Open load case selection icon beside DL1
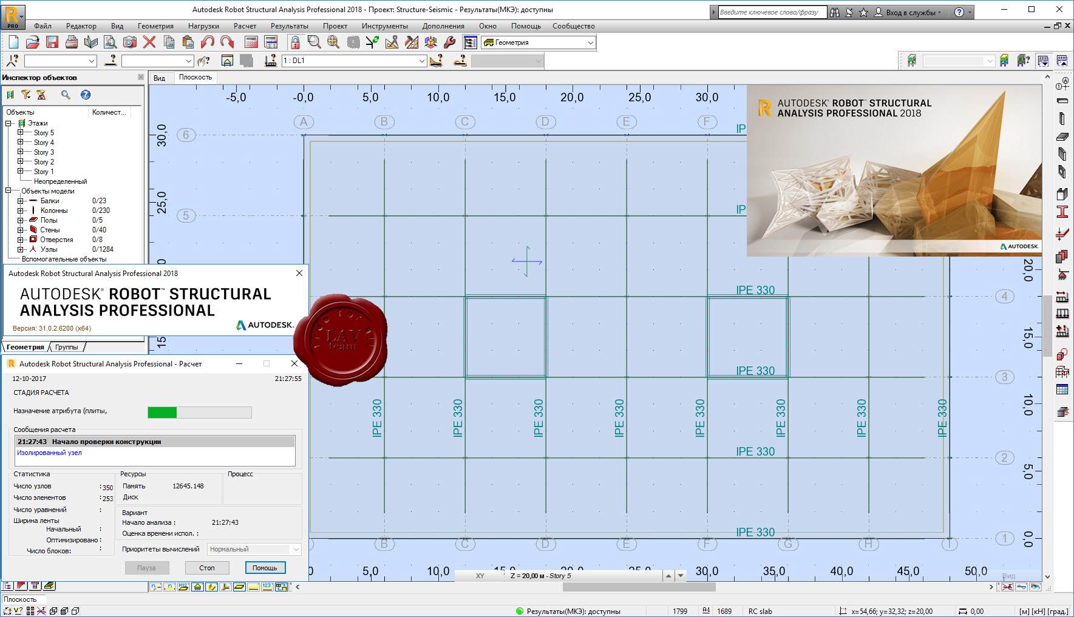 [x=271, y=61]
